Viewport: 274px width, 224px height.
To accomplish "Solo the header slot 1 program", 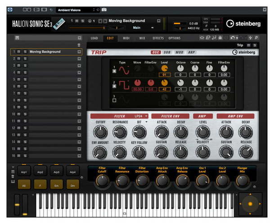I will (82, 21).
